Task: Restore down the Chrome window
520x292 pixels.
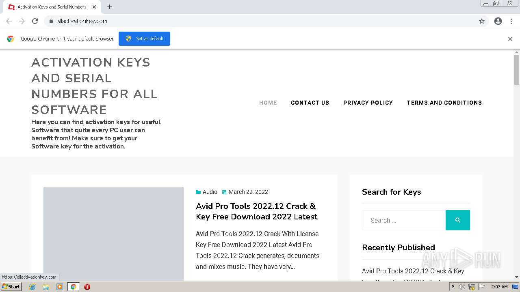Action: click(x=496, y=4)
